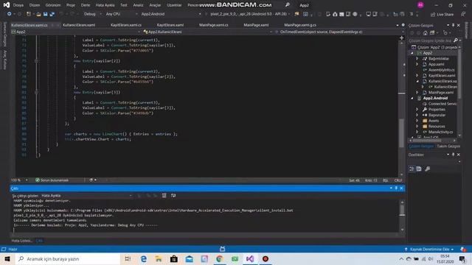This screenshot has width=472, height=265.
Task: Open Microsoft Store from taskbar
Action: click(x=174, y=258)
